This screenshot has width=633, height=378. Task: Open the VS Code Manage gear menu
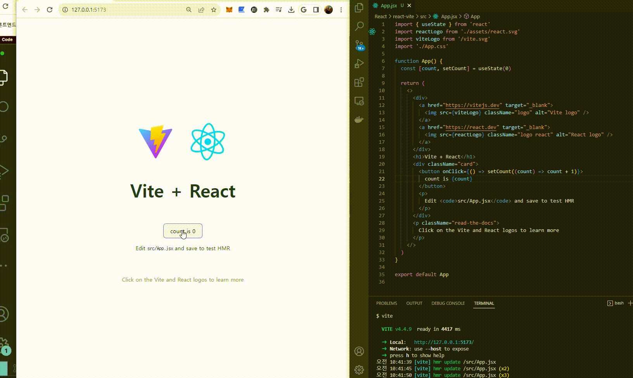[359, 370]
